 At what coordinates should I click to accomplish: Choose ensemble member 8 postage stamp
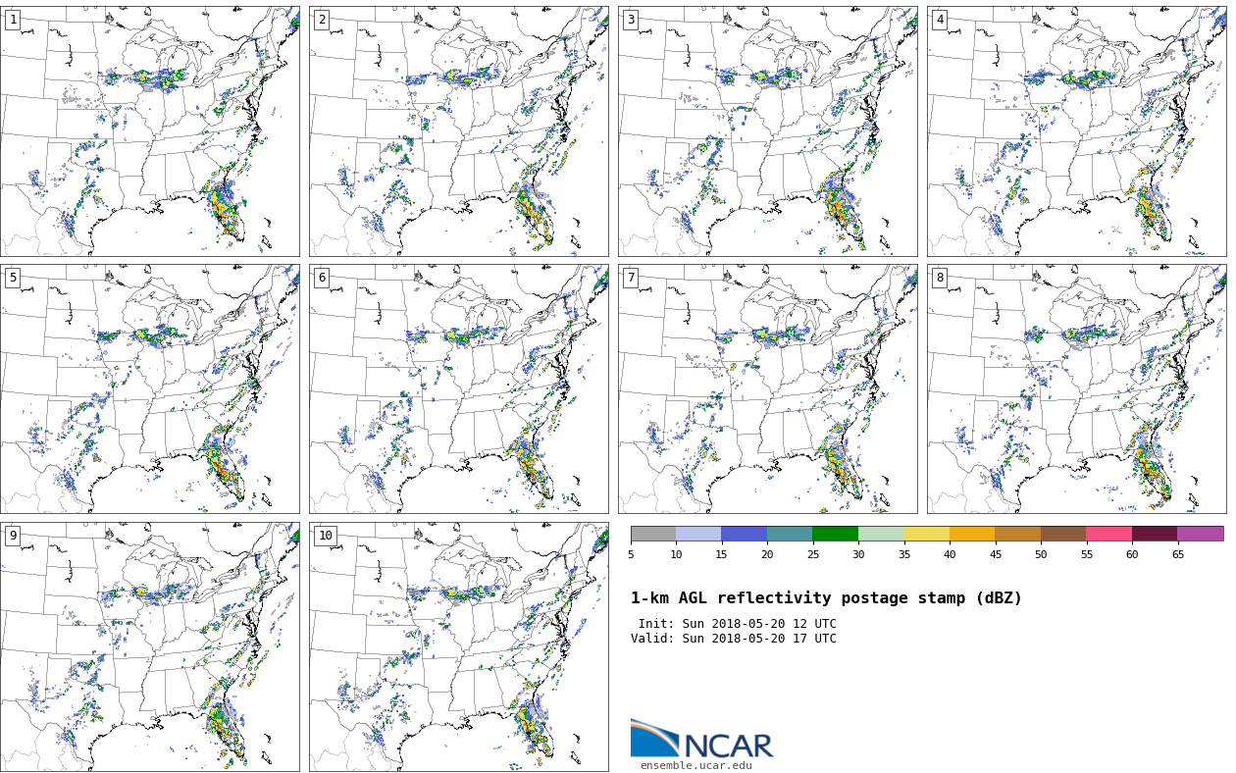[1076, 388]
